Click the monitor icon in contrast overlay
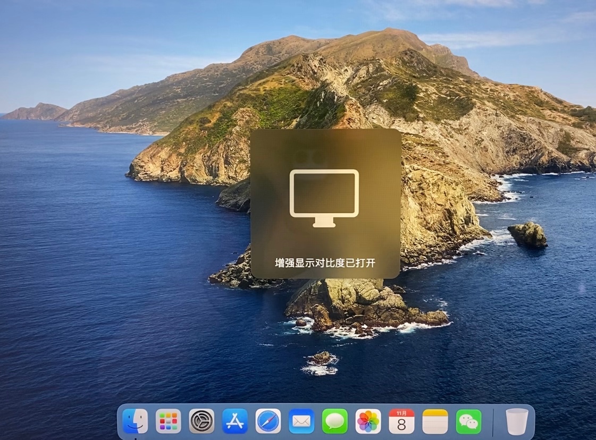The width and height of the screenshot is (596, 440). click(324, 198)
